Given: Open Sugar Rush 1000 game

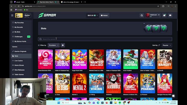Looking at the screenshot, I should coord(79,59).
